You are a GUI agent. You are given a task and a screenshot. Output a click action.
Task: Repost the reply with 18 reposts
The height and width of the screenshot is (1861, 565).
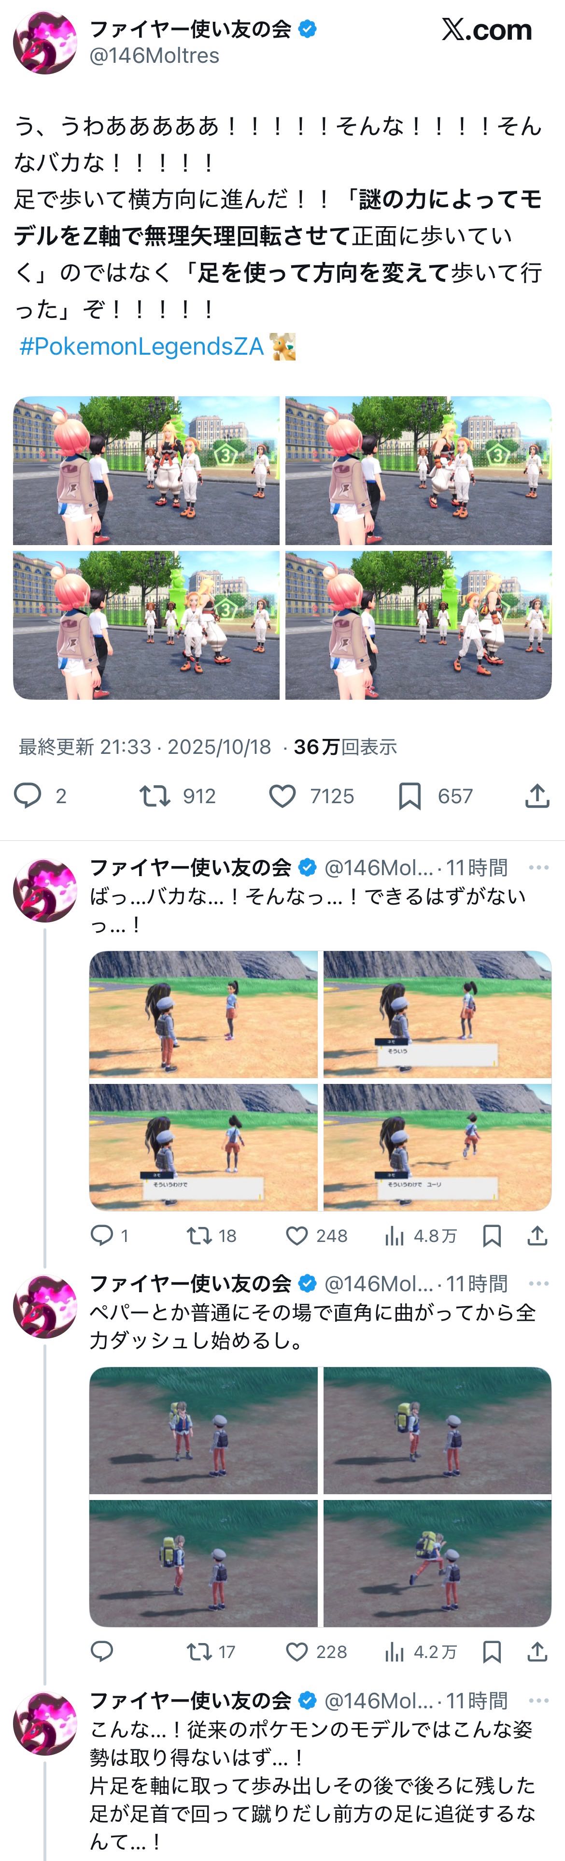coord(198,1235)
